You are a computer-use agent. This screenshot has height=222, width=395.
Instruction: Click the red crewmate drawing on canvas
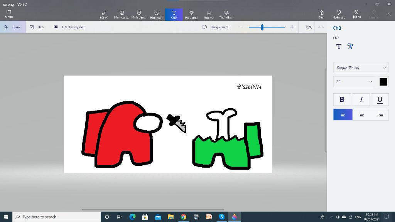pos(122,135)
